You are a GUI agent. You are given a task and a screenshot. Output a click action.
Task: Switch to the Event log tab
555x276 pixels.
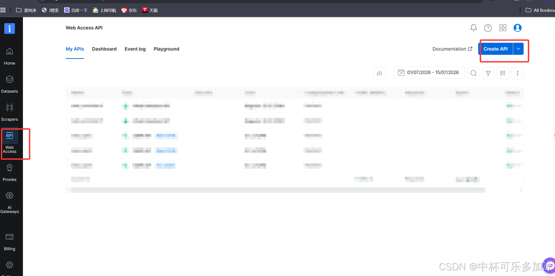pyautogui.click(x=135, y=49)
